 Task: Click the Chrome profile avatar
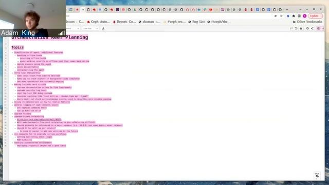pos(305,16)
